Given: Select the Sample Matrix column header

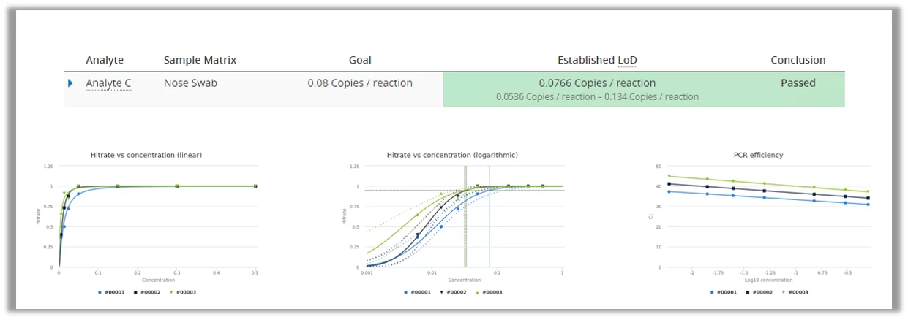Looking at the screenshot, I should point(200,61).
